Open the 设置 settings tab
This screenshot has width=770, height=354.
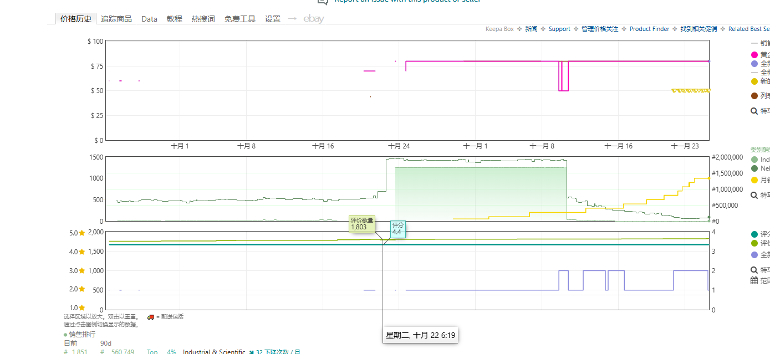click(273, 19)
